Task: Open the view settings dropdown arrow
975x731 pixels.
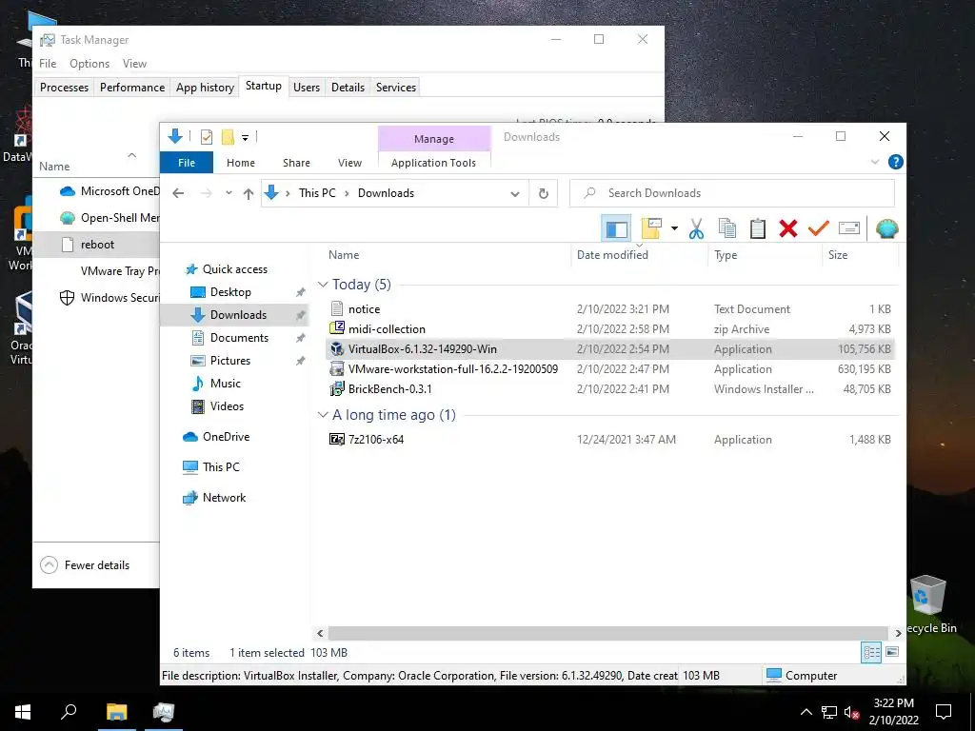Action: point(674,228)
